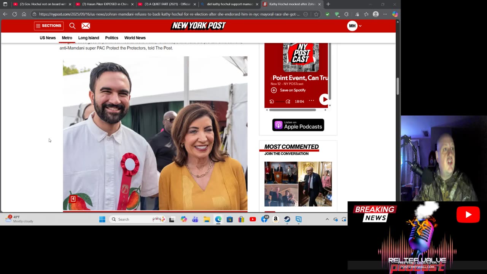Image resolution: width=487 pixels, height=274 pixels.
Task: Click the Mamdani and Hochul article photo
Action: (x=155, y=133)
